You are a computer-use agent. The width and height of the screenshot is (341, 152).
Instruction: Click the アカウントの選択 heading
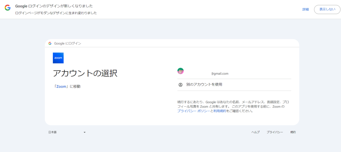(85, 73)
